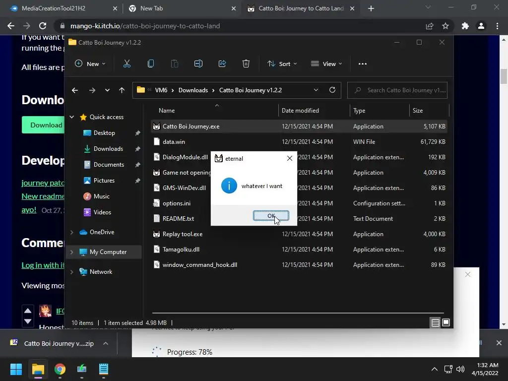This screenshot has height=381, width=508.
Task: Open the View dropdown menu
Action: pyautogui.click(x=326, y=64)
